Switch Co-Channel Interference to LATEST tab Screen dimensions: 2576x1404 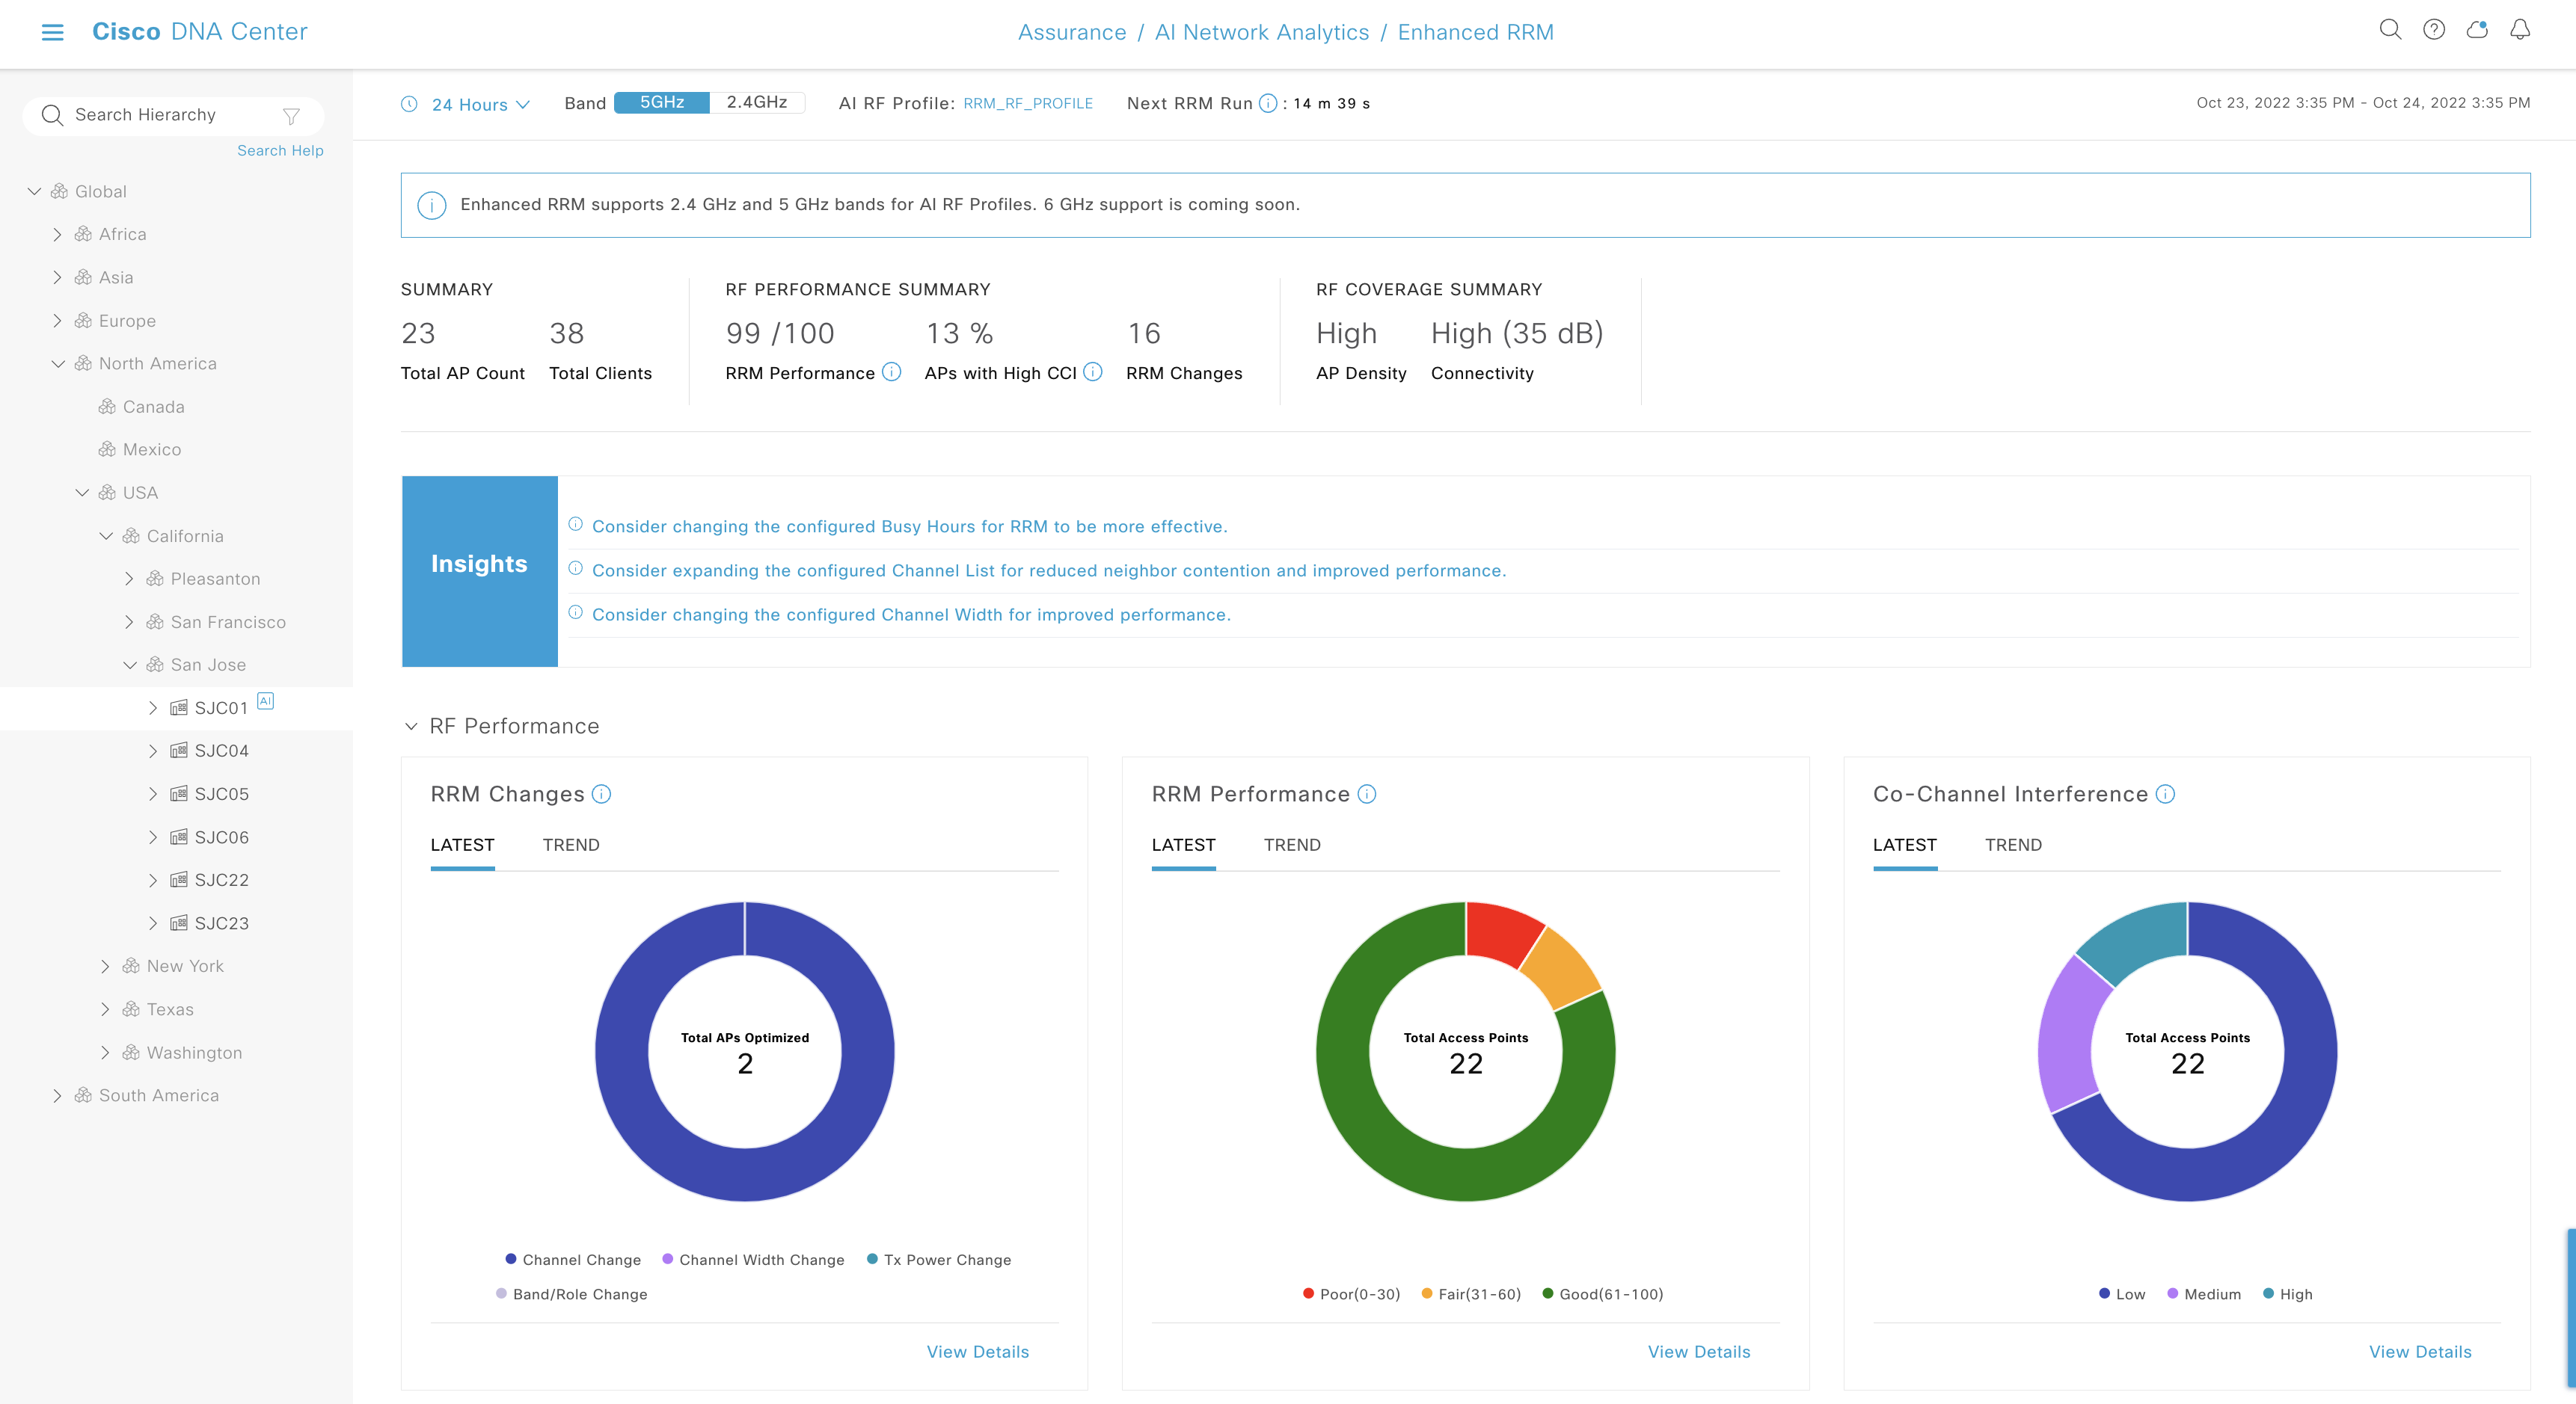1904,844
